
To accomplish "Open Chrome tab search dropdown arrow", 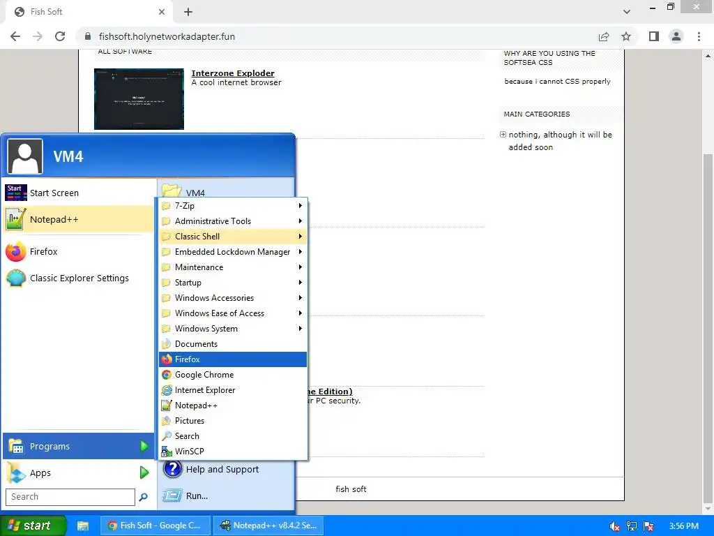I will (x=627, y=12).
